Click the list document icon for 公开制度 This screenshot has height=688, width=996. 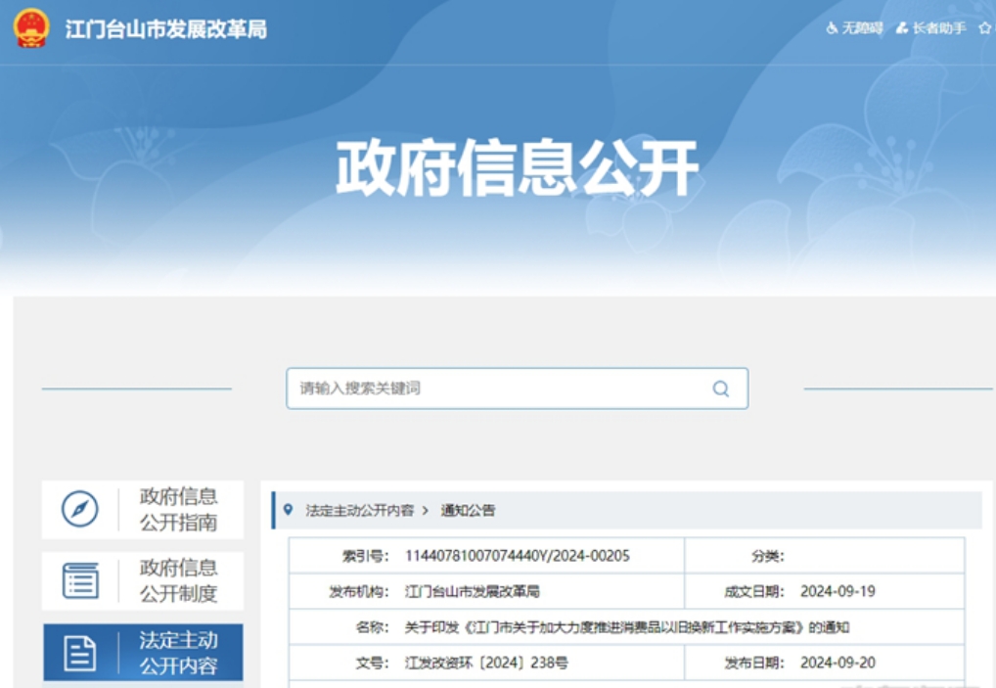tap(80, 580)
